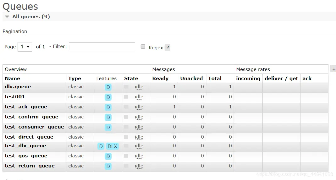Click the D durable badge for dlx.queue
336x180 pixels.
coord(108,87)
